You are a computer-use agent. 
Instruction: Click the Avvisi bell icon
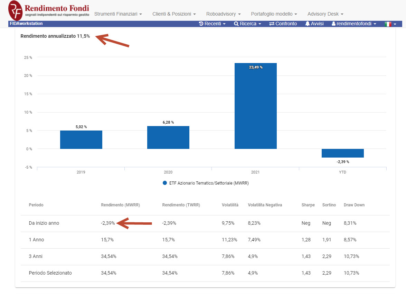pos(307,24)
